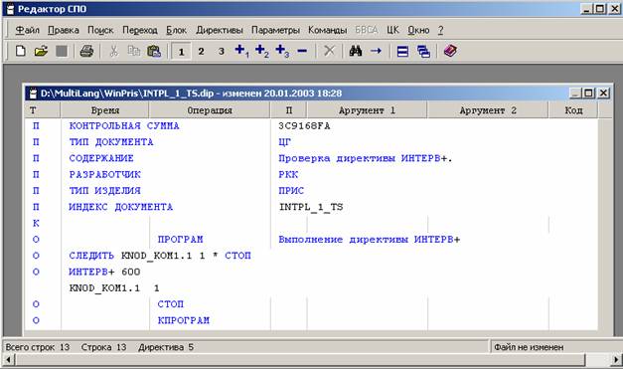Image resolution: width=623 pixels, height=369 pixels.
Task: Open the ? help menu
Action: click(440, 30)
